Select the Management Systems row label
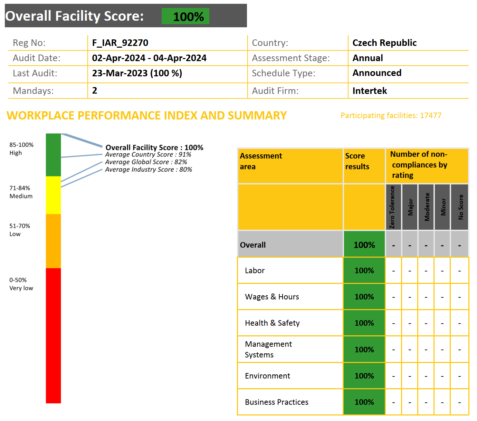The height and width of the screenshot is (421, 477). 268,350
